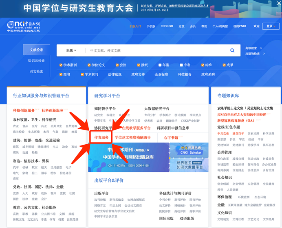The height and width of the screenshot is (228, 282).
Task: Switch to ENGLISH version
Action: pos(167,26)
